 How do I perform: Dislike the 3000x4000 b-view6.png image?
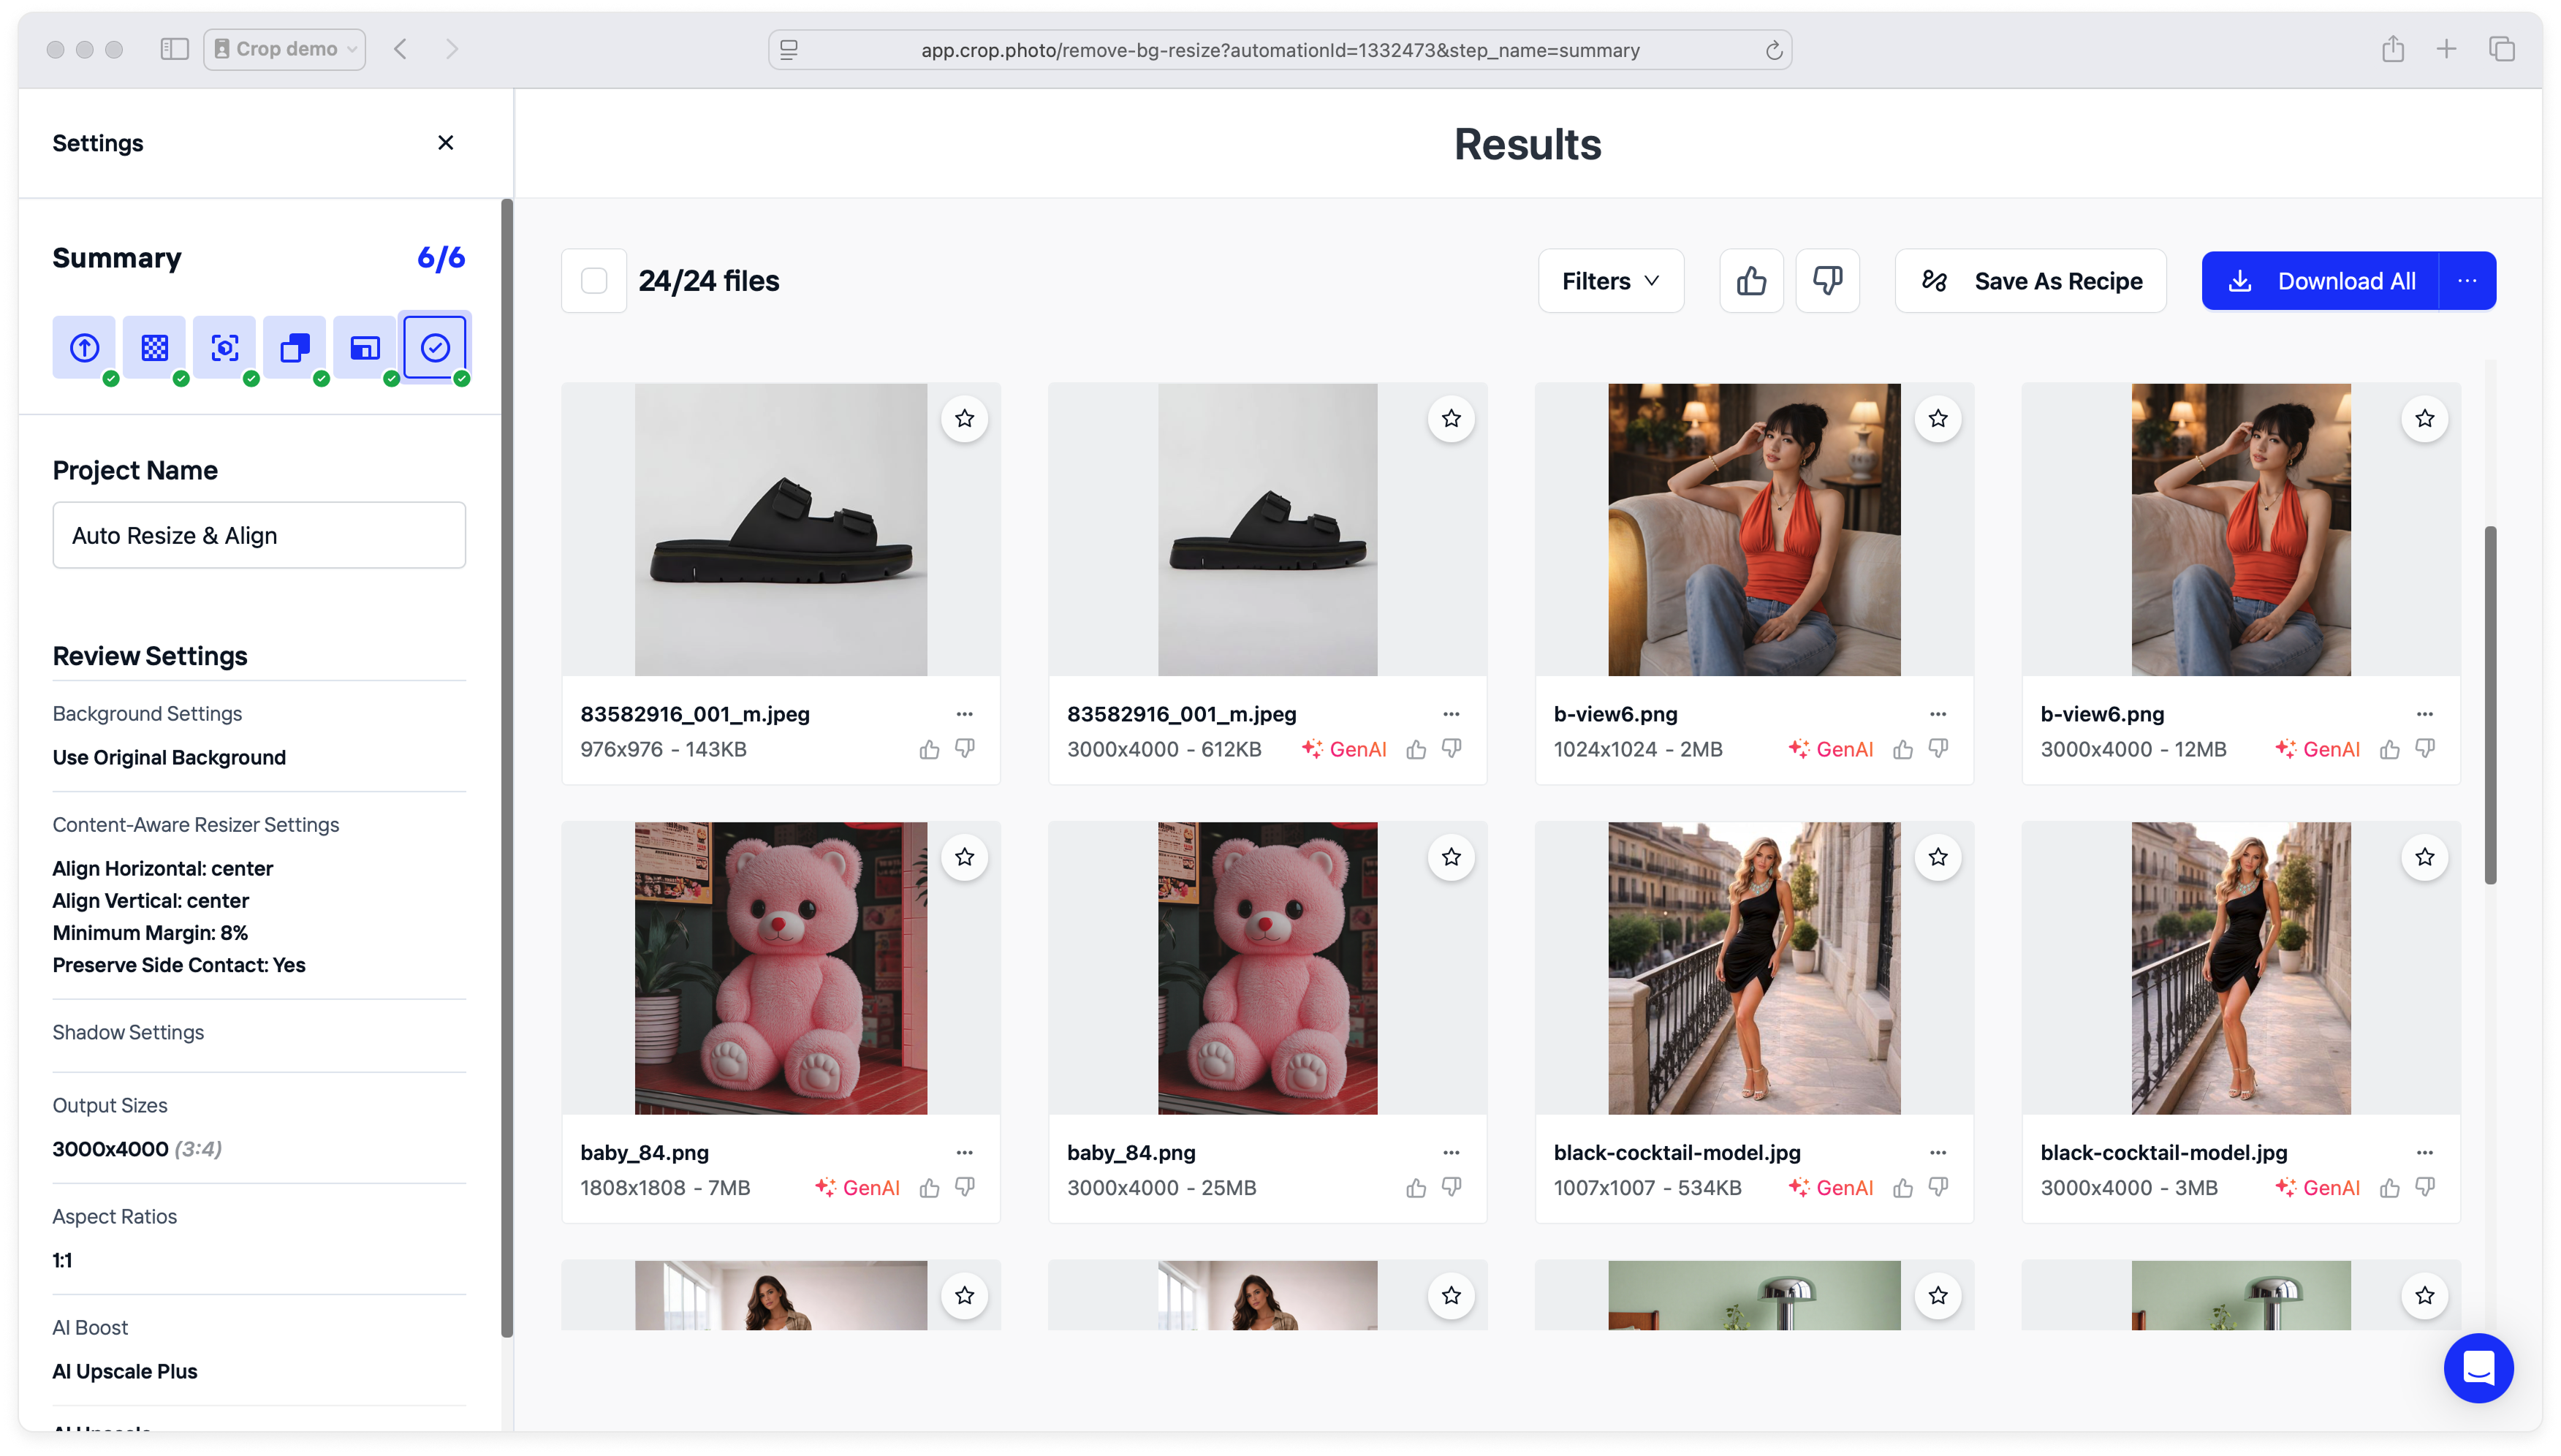click(2425, 749)
